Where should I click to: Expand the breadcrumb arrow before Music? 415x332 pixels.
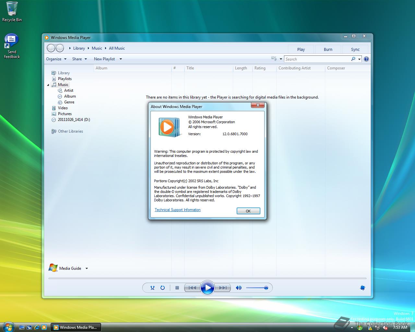click(89, 48)
